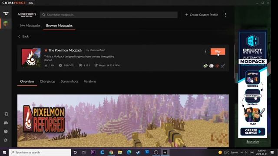Open the Windows notification center icon
The height and width of the screenshot is (156, 278).
(272, 152)
